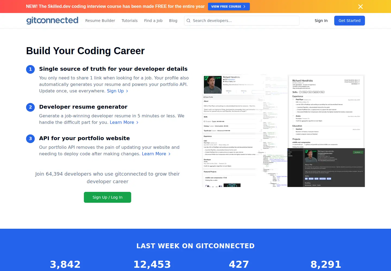Click the gitconnected logo
This screenshot has width=391, height=271.
[x=52, y=21]
